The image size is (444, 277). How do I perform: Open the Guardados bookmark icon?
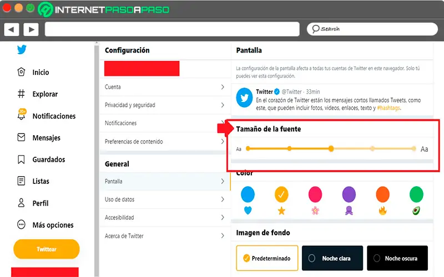(21, 160)
